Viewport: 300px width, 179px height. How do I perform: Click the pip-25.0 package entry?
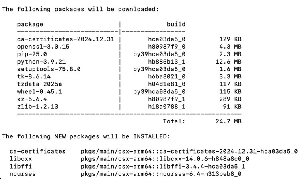(x=32, y=54)
